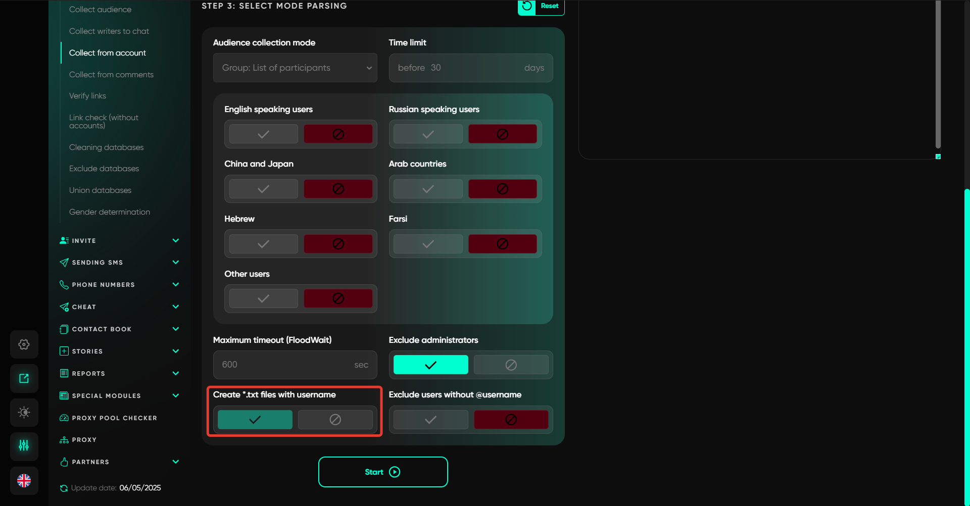The image size is (970, 506).
Task: Open the settings gear icon
Action: (24, 344)
